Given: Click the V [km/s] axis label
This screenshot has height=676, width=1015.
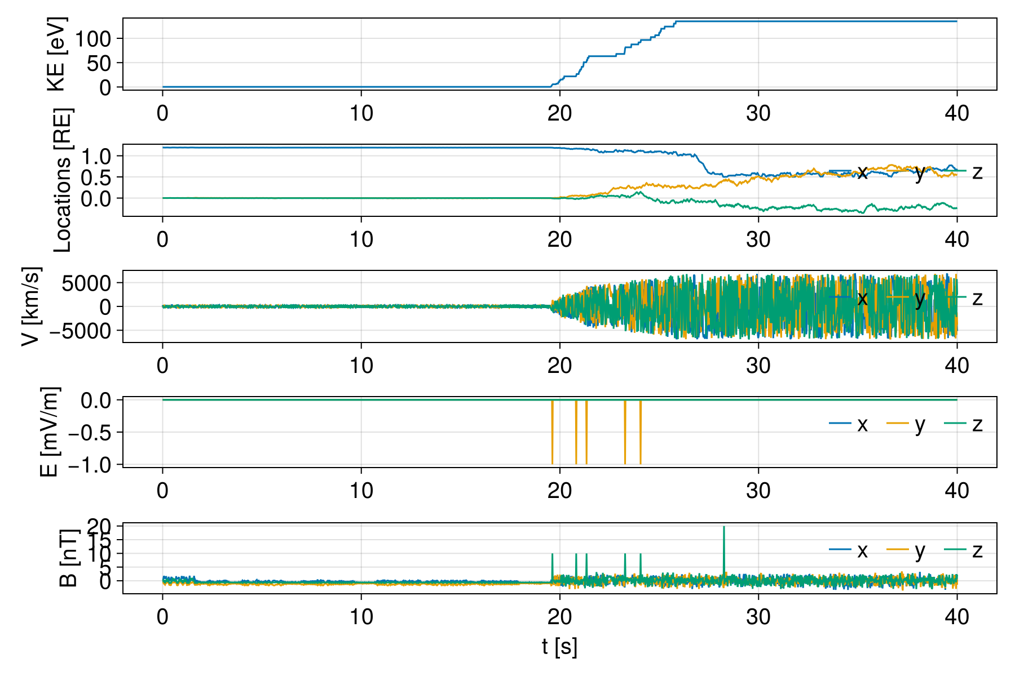Looking at the screenshot, I should coord(32,306).
